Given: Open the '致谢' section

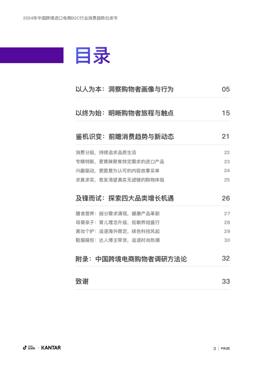Looking at the screenshot, I should (82, 281).
